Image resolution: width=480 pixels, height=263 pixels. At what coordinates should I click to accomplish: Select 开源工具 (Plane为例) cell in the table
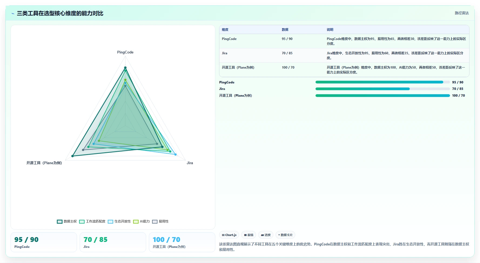click(x=238, y=68)
